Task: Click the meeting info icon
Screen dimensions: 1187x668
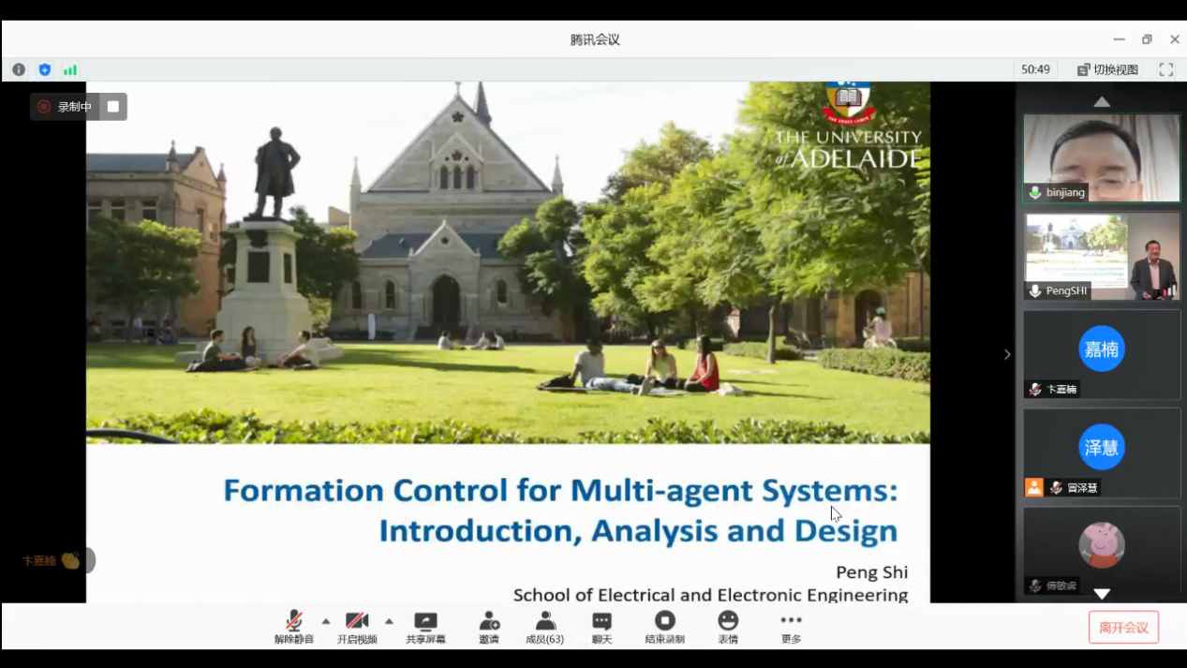Action: tap(19, 69)
